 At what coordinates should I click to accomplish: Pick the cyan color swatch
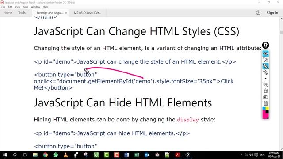[264, 108]
